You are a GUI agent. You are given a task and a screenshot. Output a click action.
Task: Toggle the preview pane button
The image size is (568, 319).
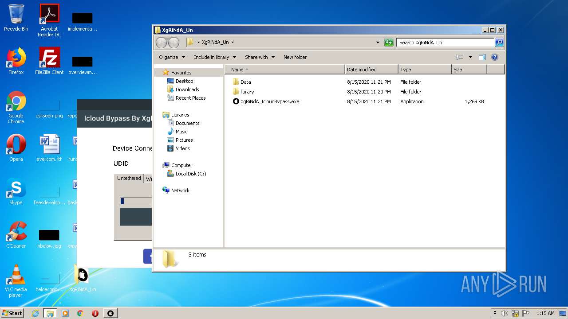click(482, 57)
